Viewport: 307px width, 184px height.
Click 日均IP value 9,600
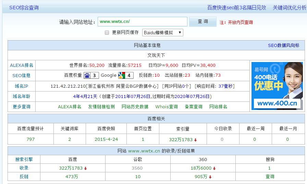click(x=172, y=65)
